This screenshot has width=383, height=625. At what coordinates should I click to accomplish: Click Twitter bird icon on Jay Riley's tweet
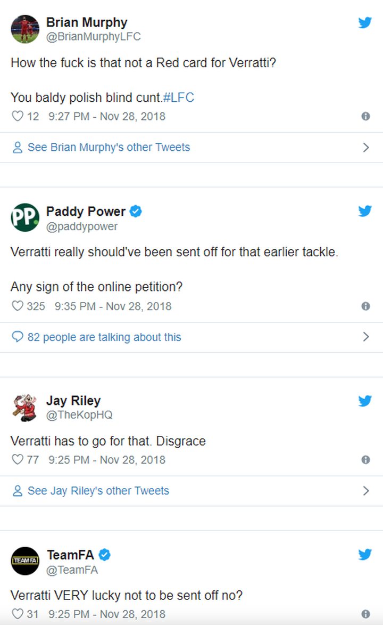pos(365,400)
